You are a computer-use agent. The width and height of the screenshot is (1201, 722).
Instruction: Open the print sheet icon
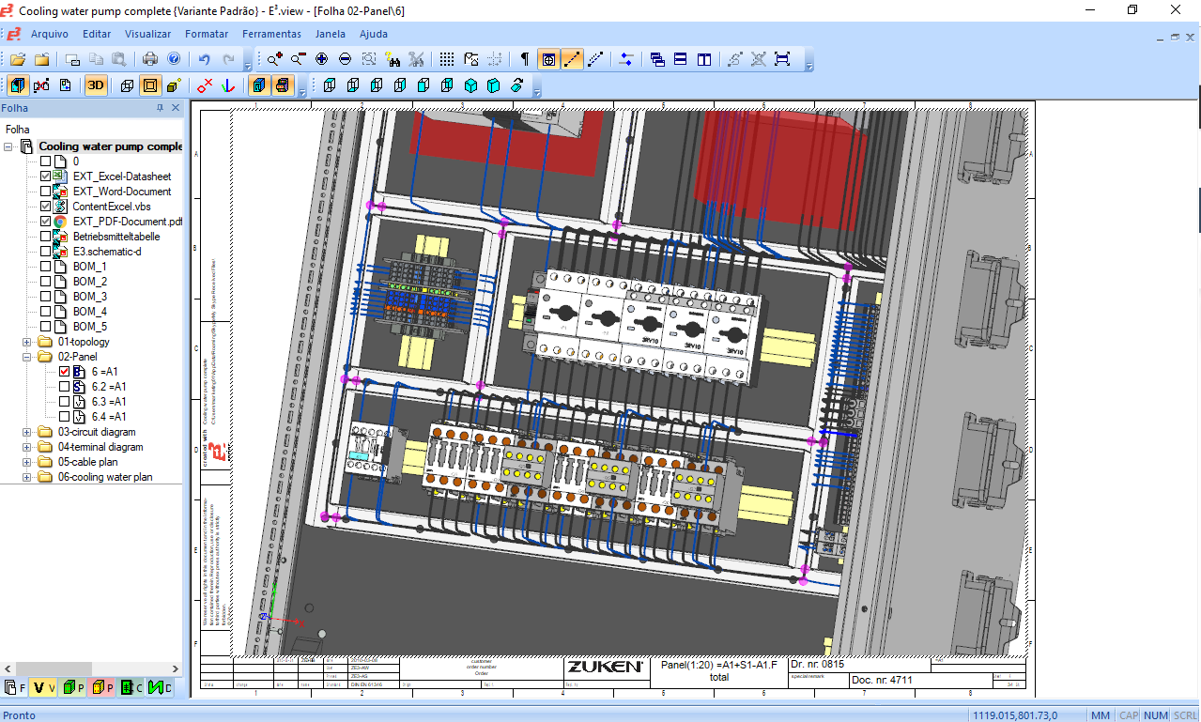tap(150, 58)
